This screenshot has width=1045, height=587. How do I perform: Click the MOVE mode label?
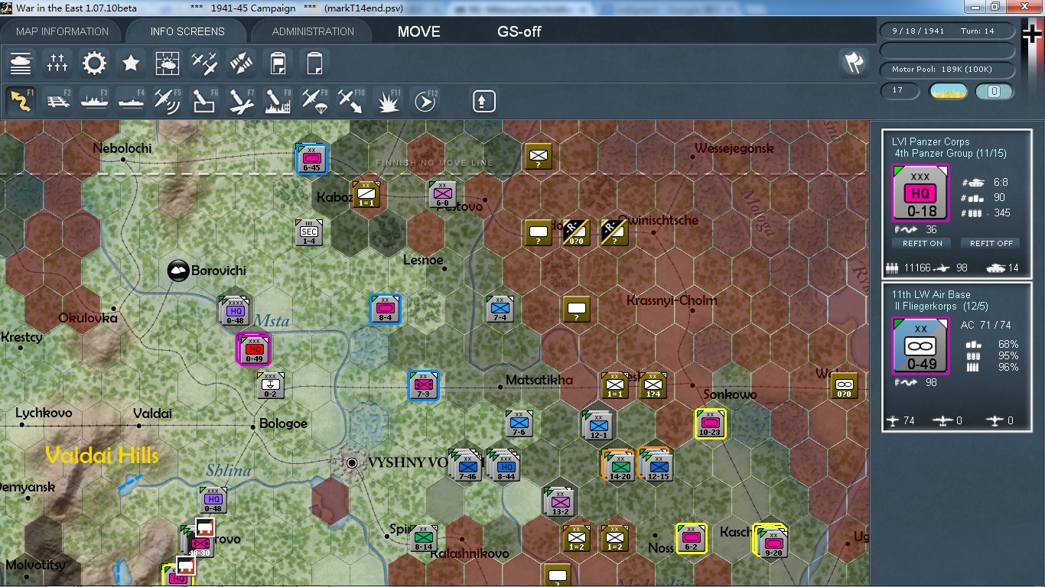point(419,32)
